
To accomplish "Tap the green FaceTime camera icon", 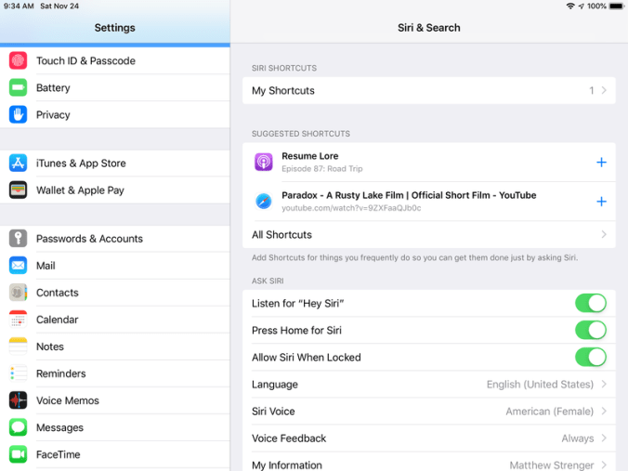I will pos(18,454).
